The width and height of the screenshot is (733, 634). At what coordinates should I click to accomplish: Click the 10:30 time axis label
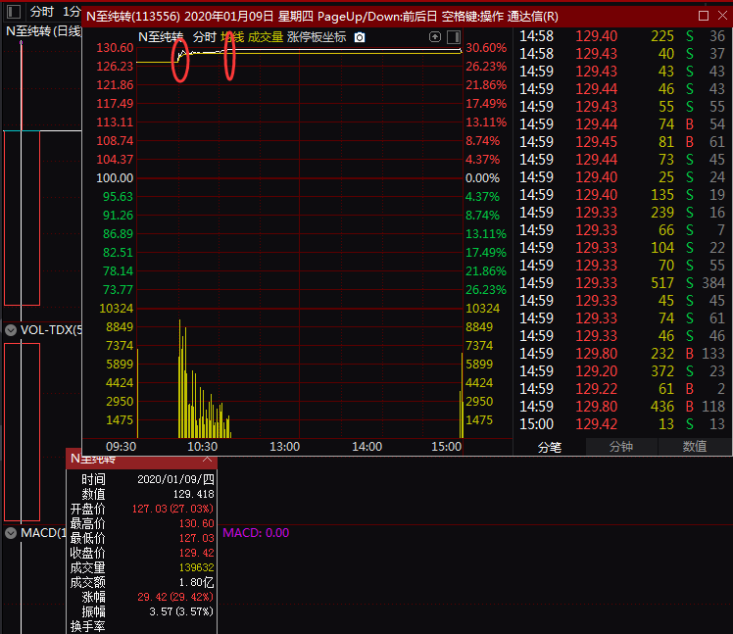click(202, 447)
